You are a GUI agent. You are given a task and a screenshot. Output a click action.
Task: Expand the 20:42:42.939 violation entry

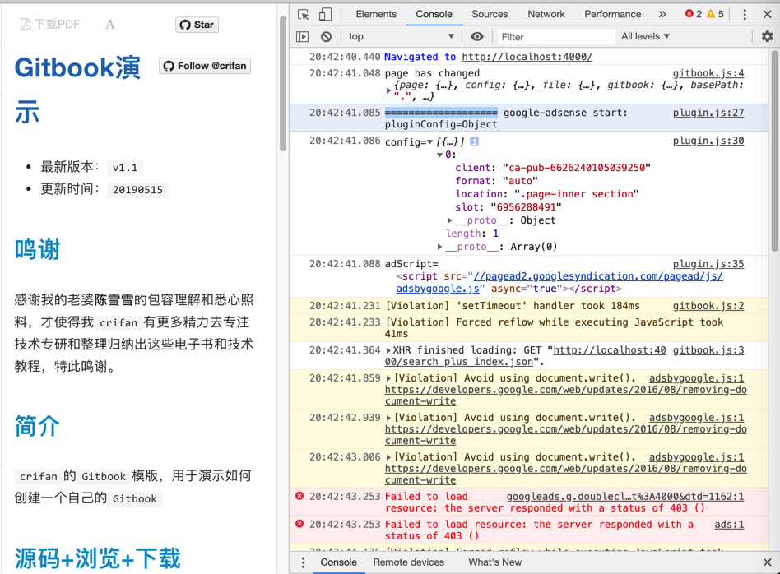[x=388, y=418]
